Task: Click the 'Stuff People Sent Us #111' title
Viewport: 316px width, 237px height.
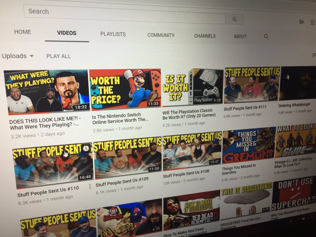Action: click(x=245, y=107)
